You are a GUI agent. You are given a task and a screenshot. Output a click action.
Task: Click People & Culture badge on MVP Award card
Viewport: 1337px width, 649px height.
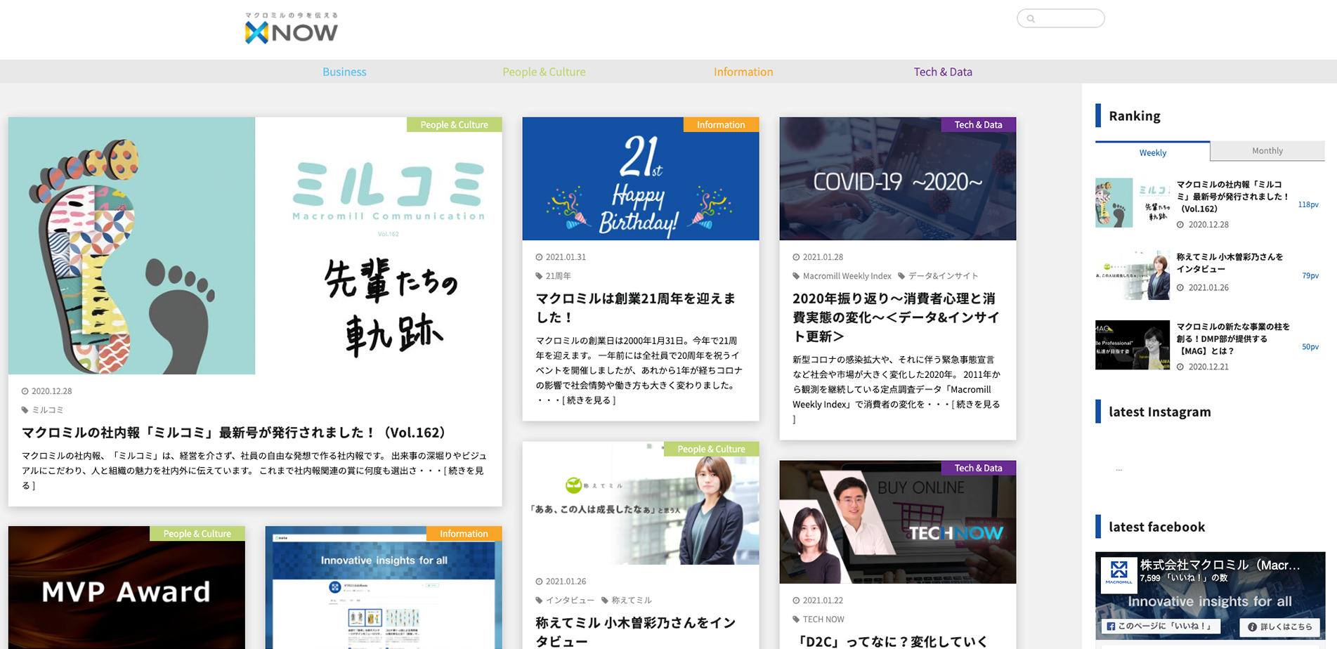pyautogui.click(x=197, y=533)
